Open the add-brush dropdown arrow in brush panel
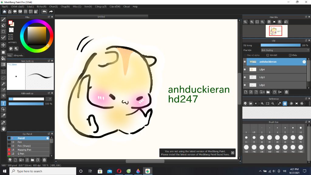311x175 pixels. (23, 160)
